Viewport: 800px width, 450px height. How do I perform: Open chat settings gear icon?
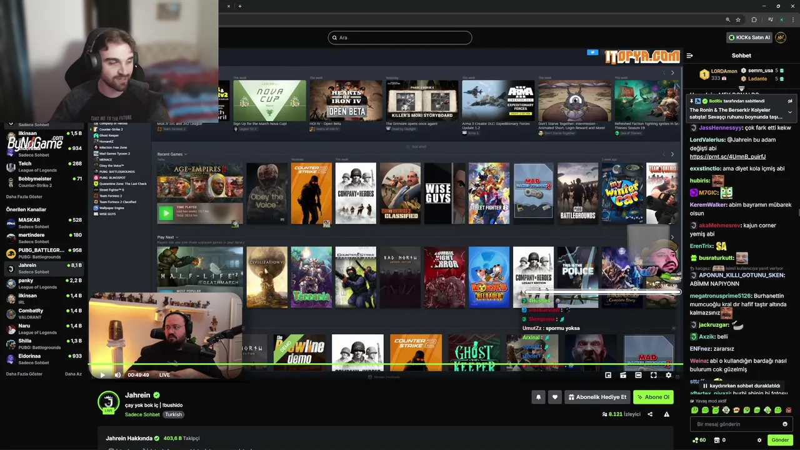pos(759,440)
